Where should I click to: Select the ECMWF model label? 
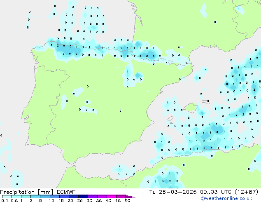coord(66,192)
